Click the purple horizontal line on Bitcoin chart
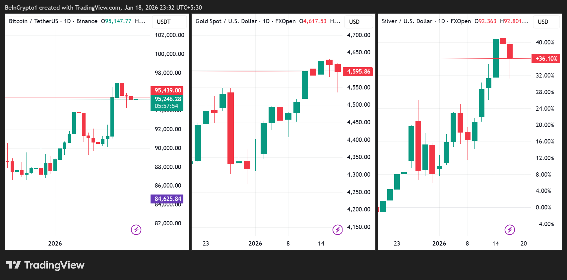This screenshot has width=567, height=280. [76, 199]
